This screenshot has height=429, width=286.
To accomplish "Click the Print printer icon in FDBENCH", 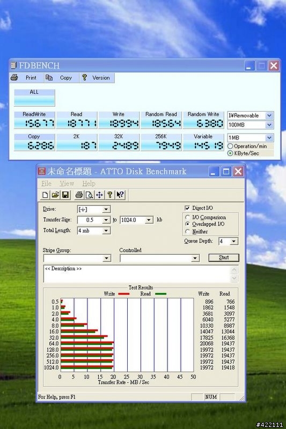I will [14, 78].
